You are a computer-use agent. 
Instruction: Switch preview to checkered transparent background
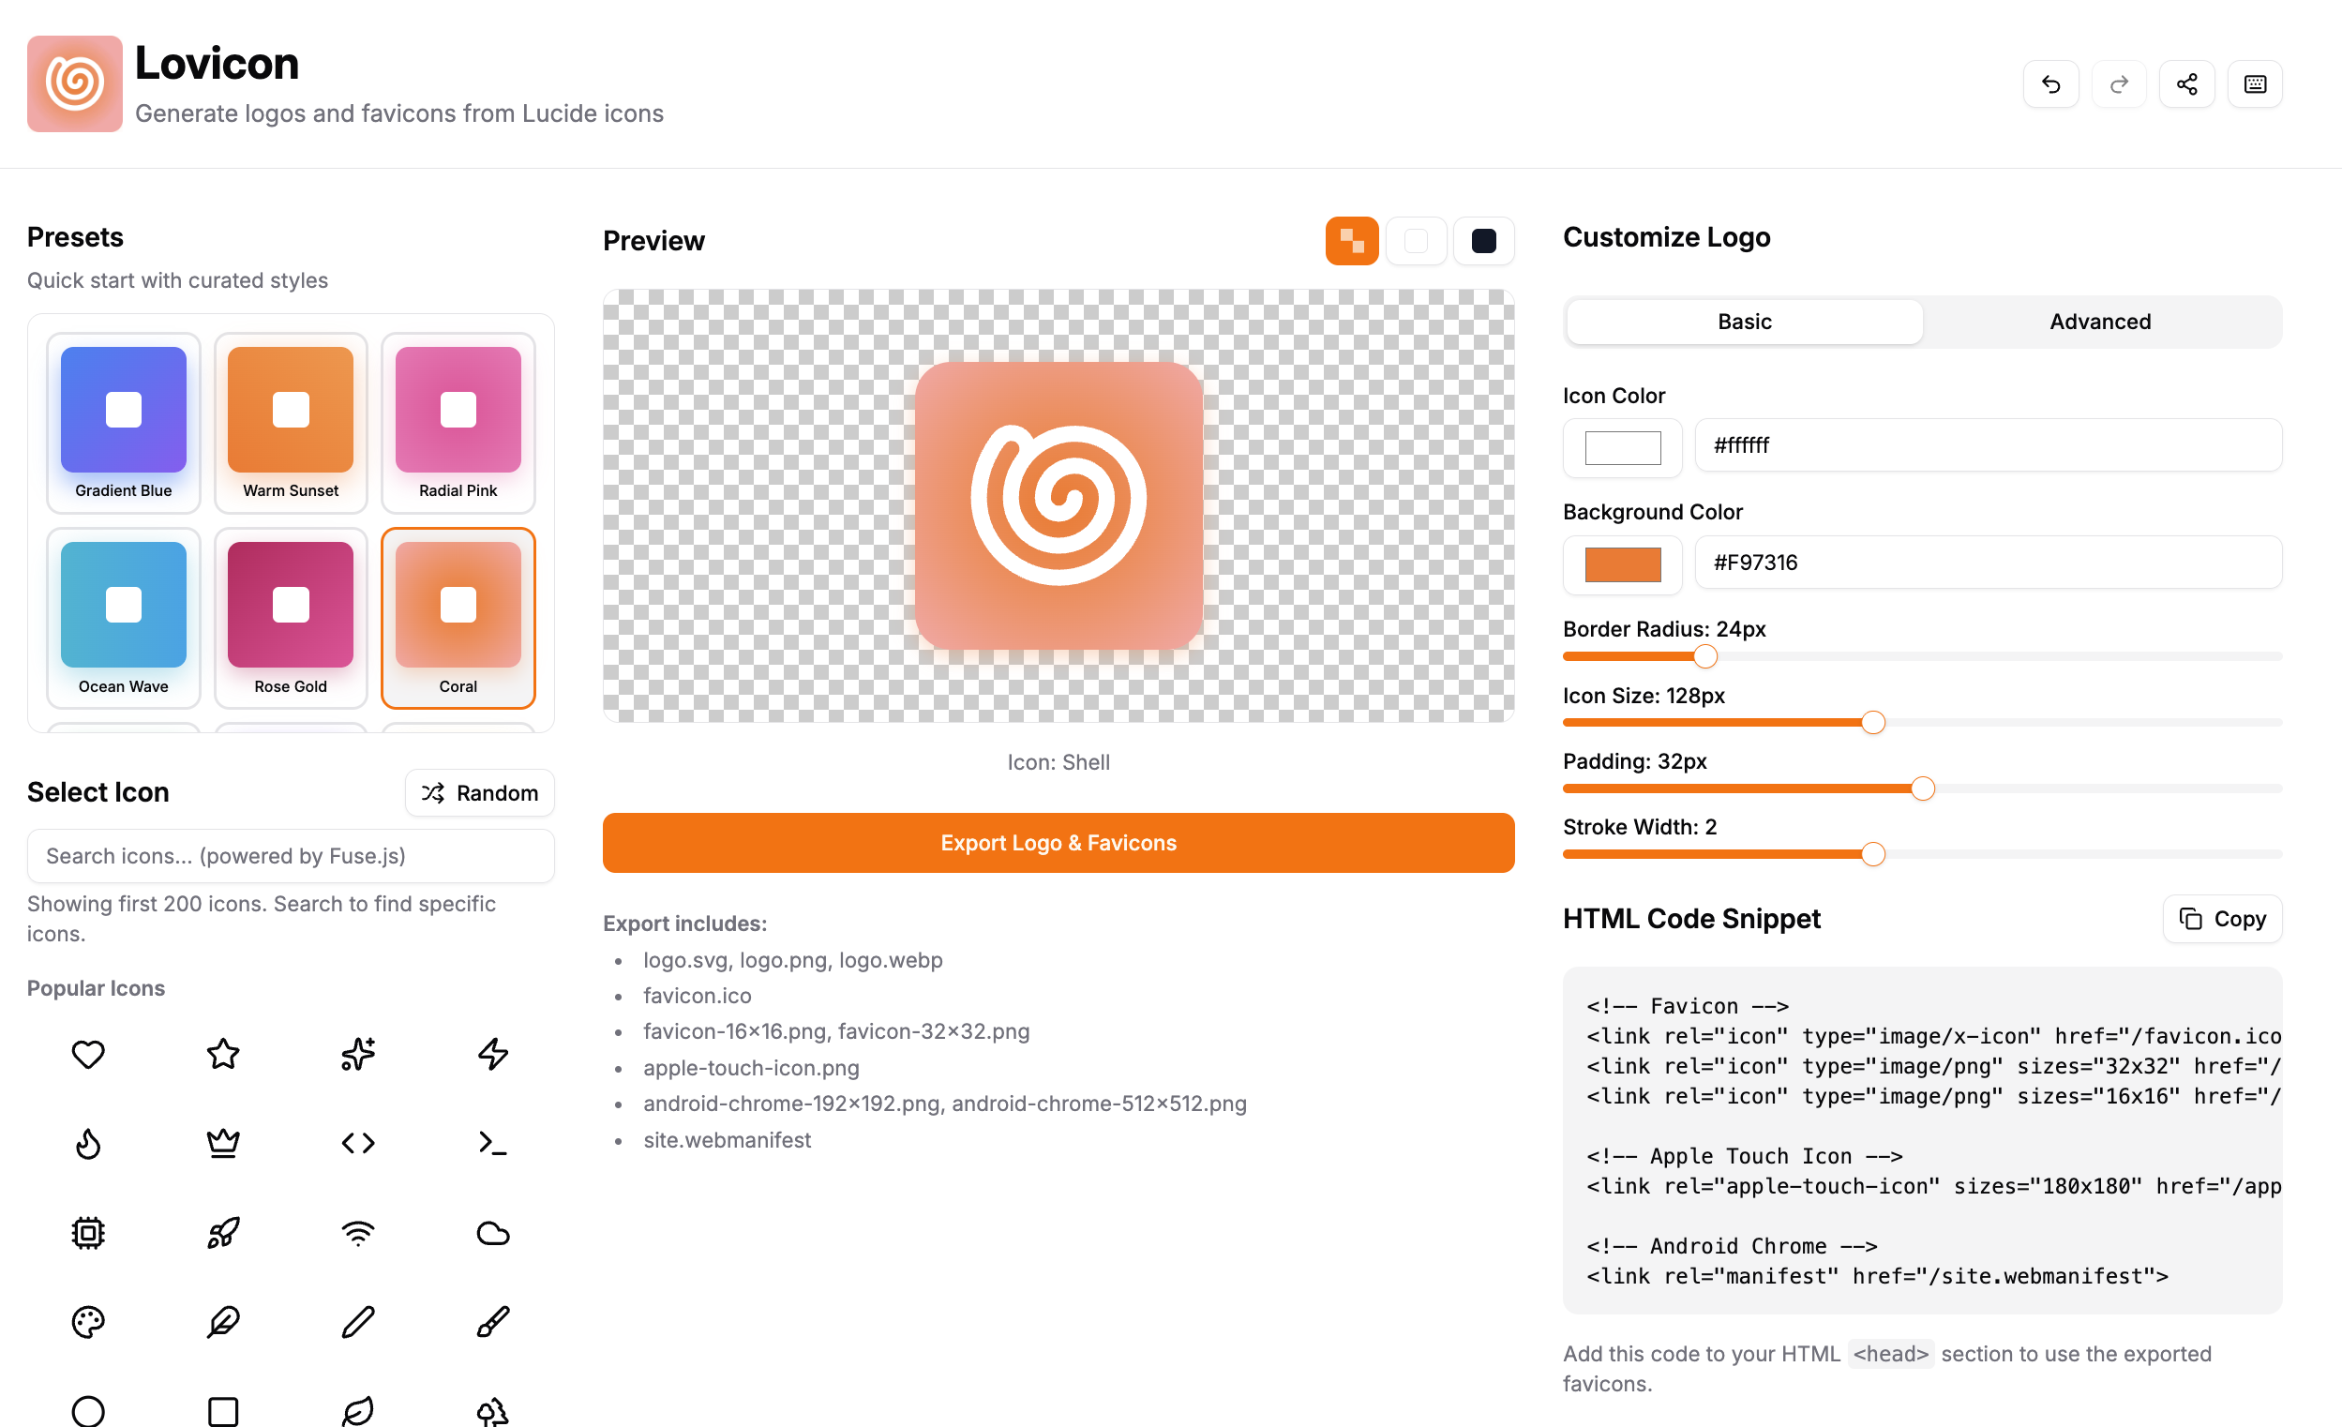tap(1351, 241)
